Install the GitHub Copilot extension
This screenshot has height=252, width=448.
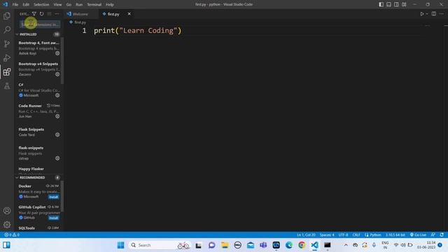click(53, 218)
